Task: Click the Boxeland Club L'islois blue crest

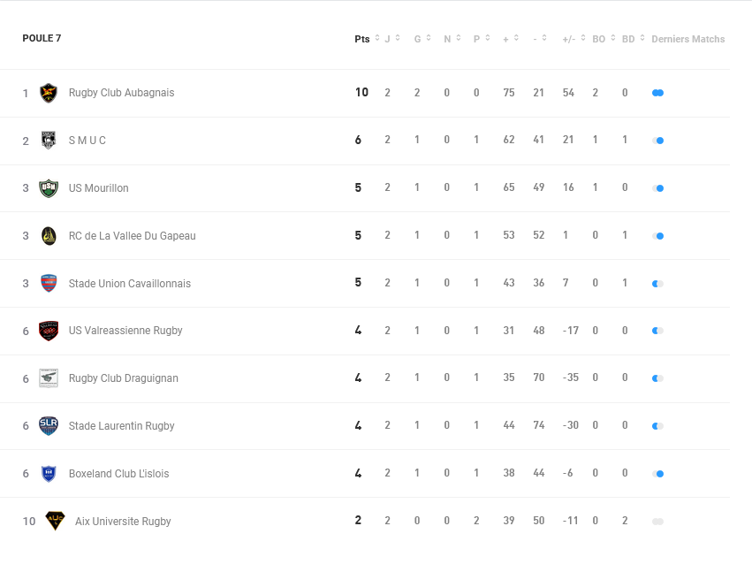Action: pos(49,474)
